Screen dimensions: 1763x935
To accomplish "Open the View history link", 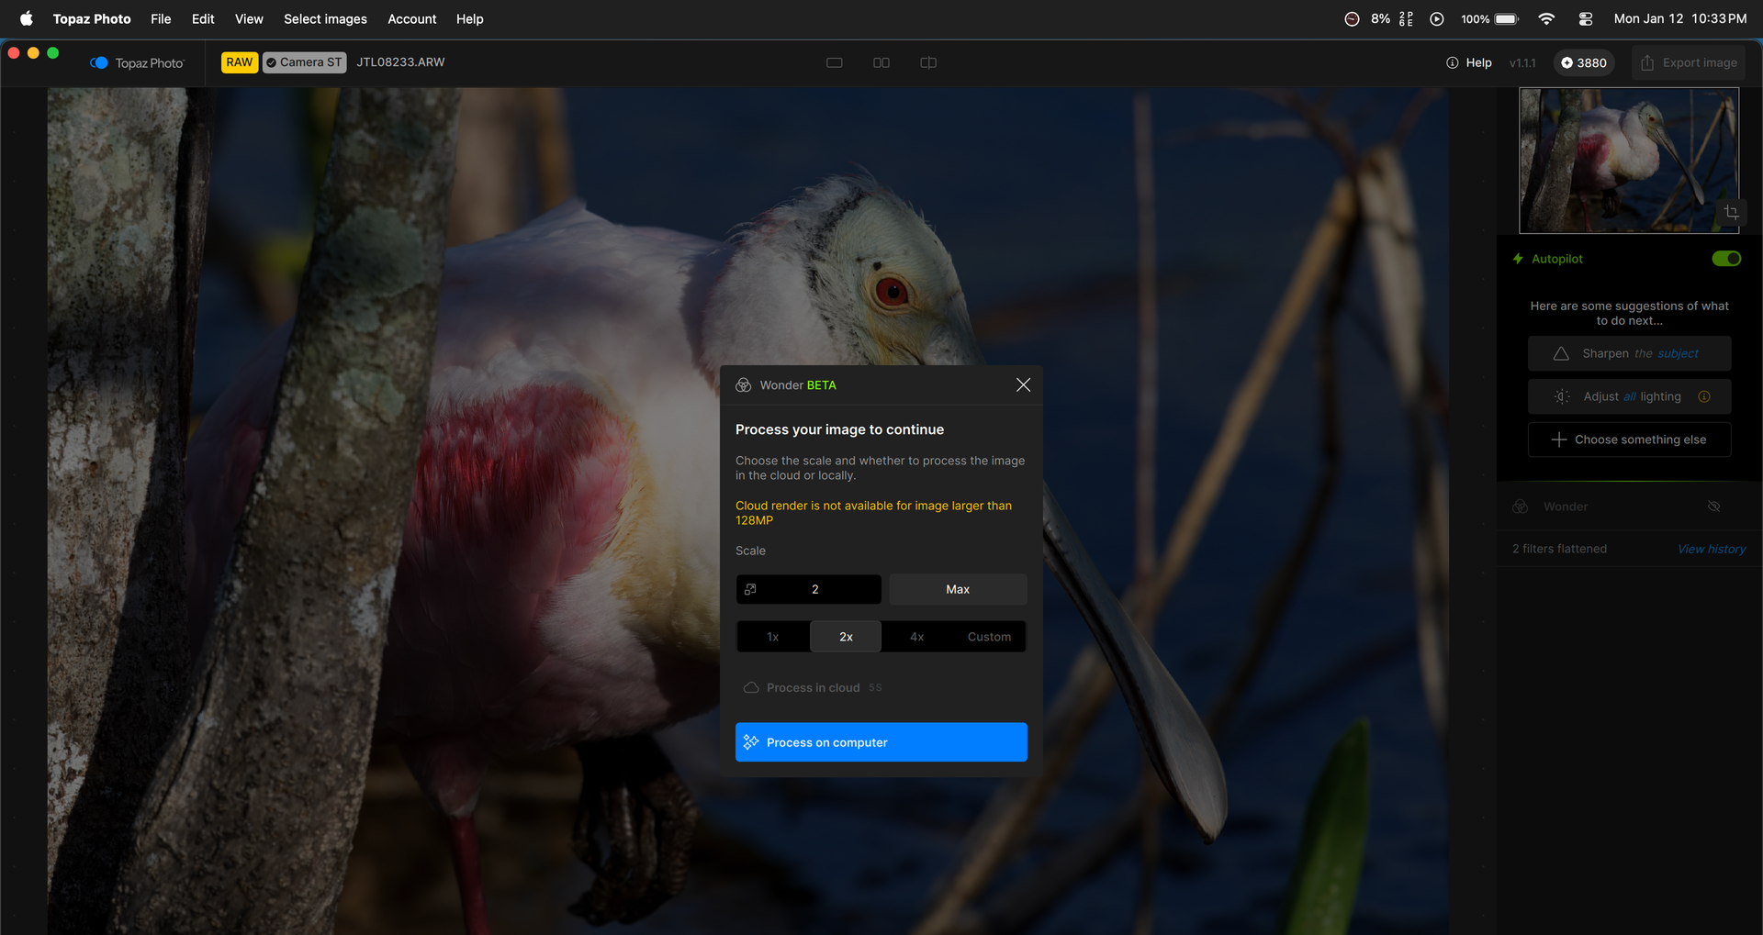I will tap(1711, 549).
